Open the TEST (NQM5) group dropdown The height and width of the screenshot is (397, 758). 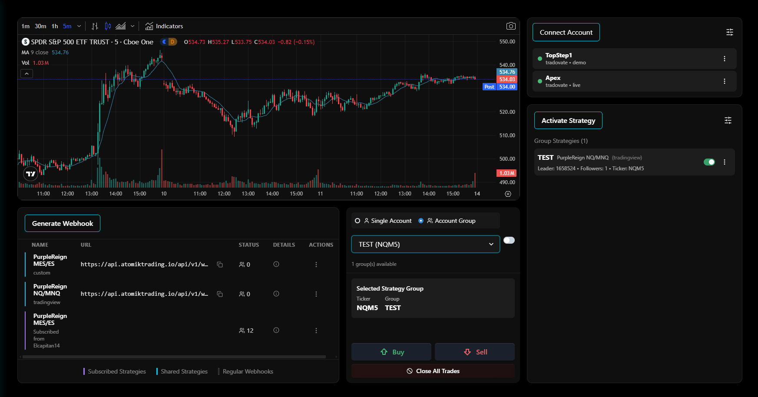425,244
